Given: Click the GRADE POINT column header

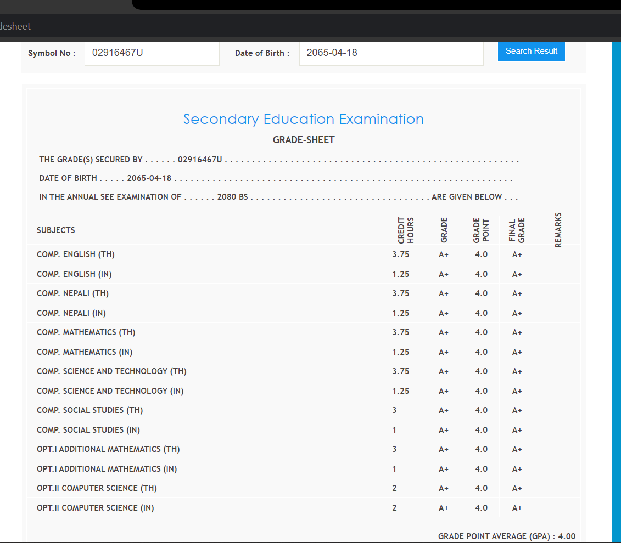Looking at the screenshot, I should pos(480,230).
